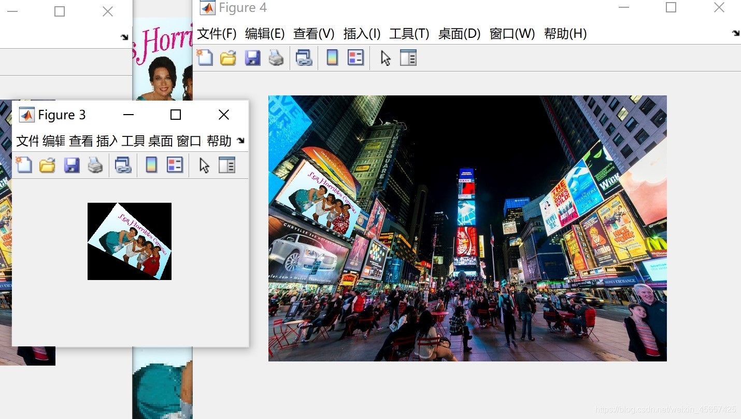Viewport: 741px width, 419px height.
Task: Click New Figure icon in Figure 3 toolbar
Action: point(23,165)
